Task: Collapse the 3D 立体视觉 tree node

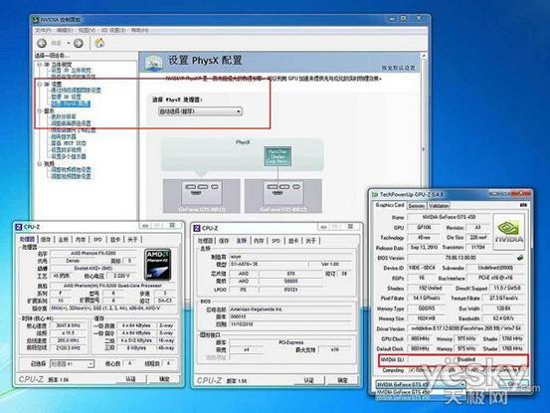Action: point(40,65)
